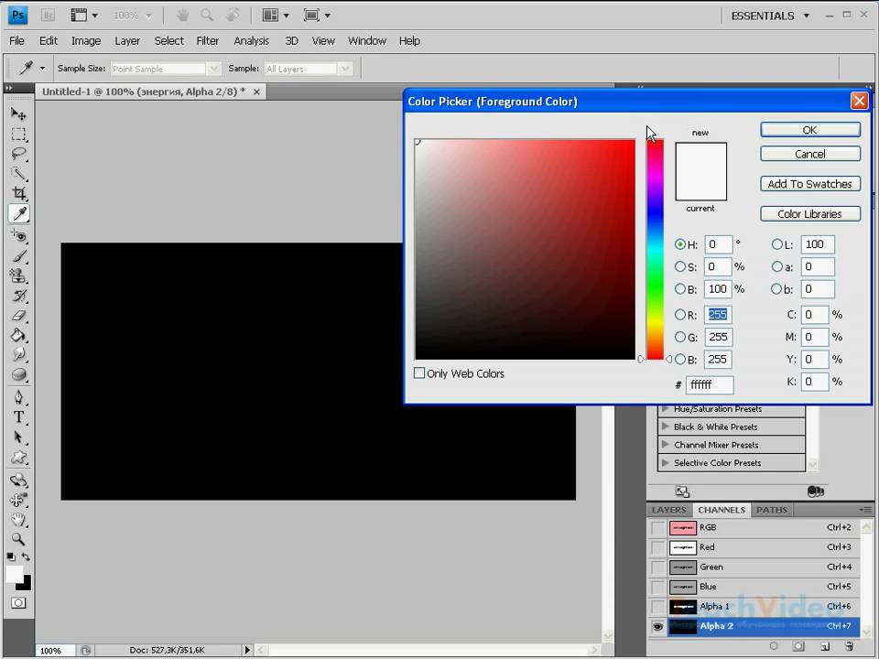Select the Clone Stamp tool
Image resolution: width=879 pixels, height=659 pixels.
tap(18, 275)
